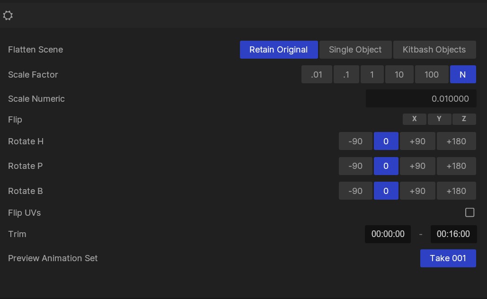Image resolution: width=487 pixels, height=299 pixels.
Task: Click the settings gear icon
Action: coord(8,16)
